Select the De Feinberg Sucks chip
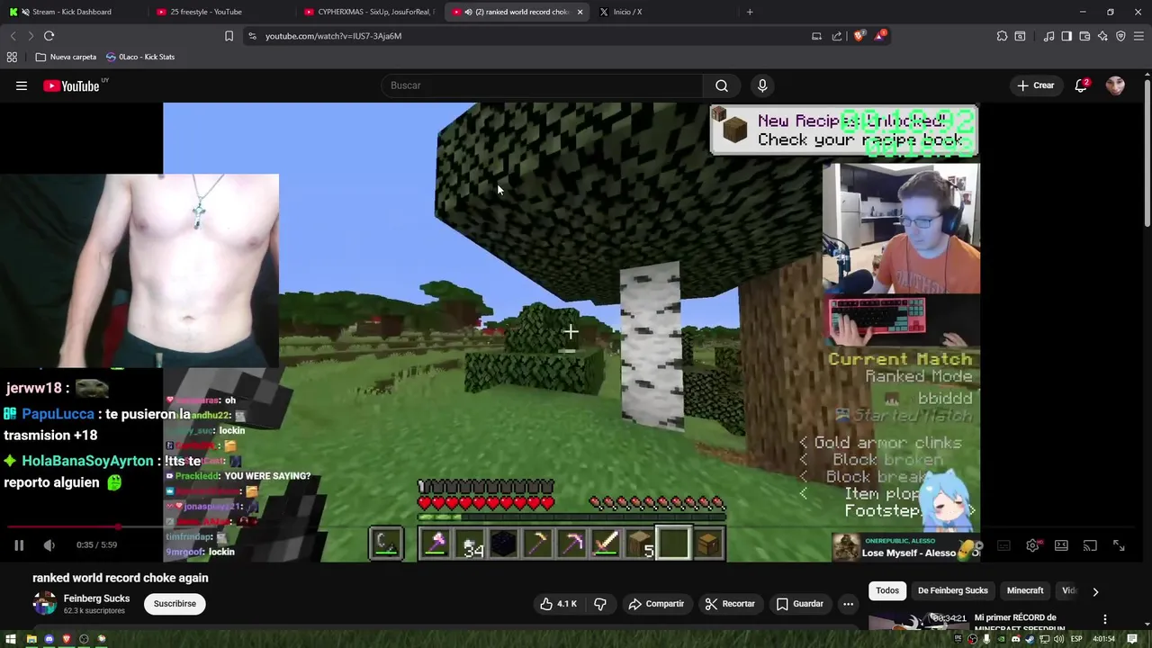Image resolution: width=1152 pixels, height=648 pixels. tap(952, 590)
